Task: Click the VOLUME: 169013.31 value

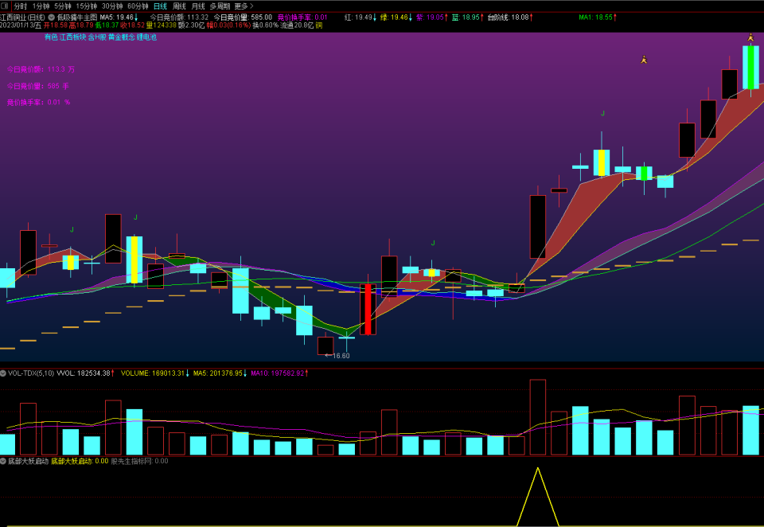Action: pos(154,373)
